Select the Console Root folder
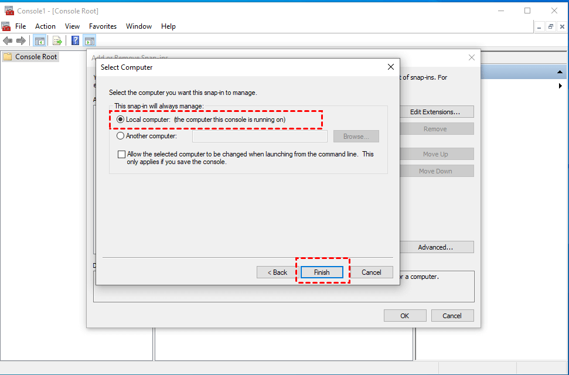 pyautogui.click(x=30, y=57)
